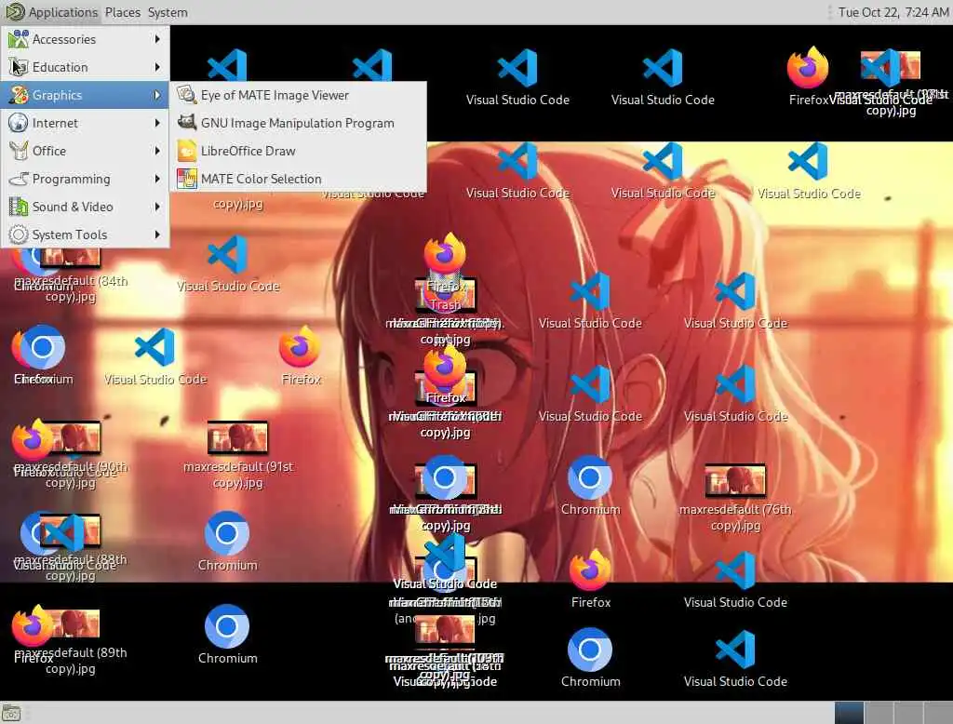Click the Internet globe icon
953x724 pixels.
click(x=19, y=123)
